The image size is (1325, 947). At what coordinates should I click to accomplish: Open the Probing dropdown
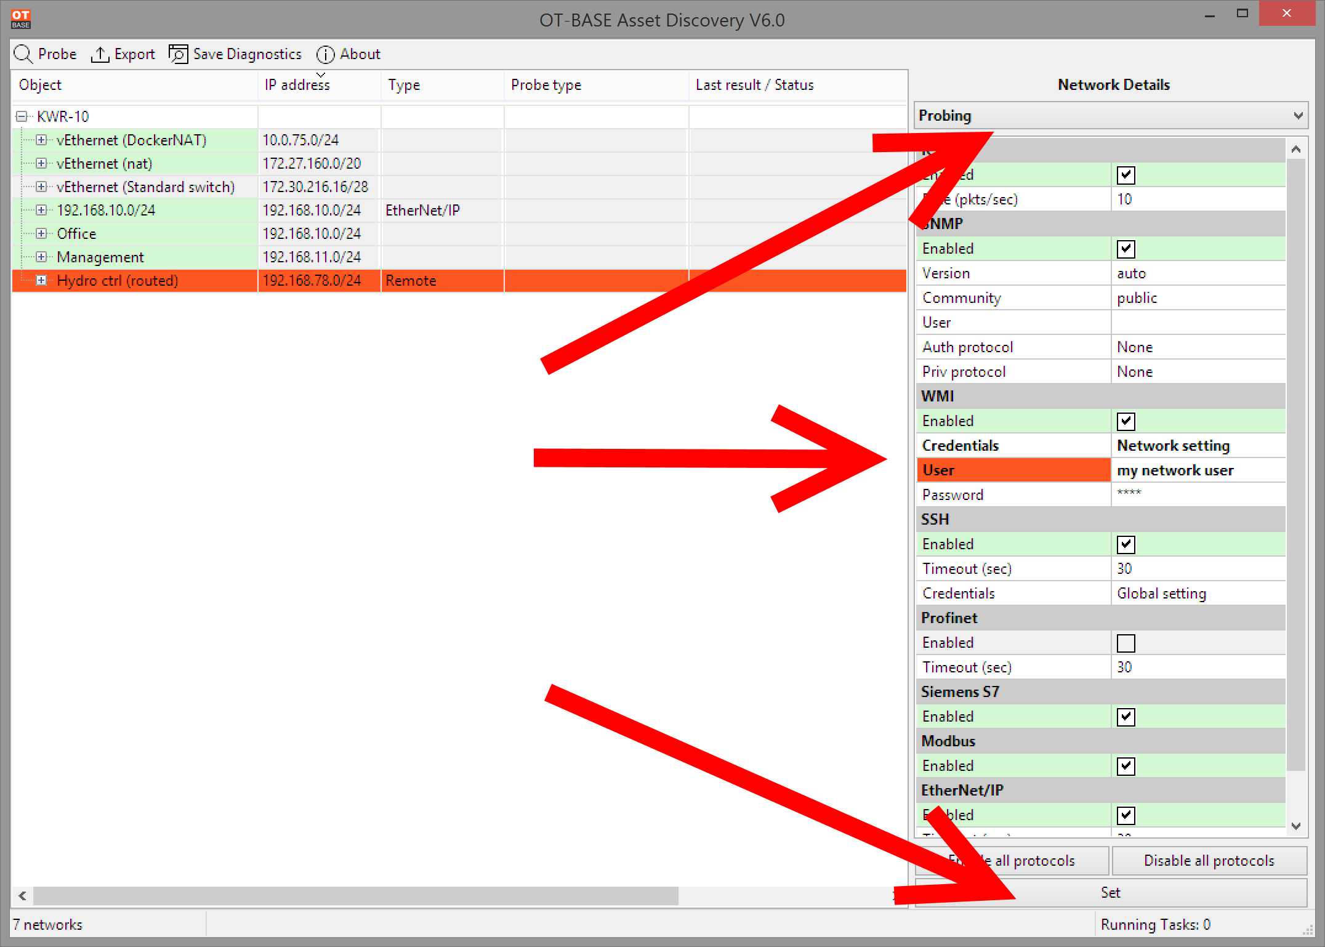click(1111, 116)
